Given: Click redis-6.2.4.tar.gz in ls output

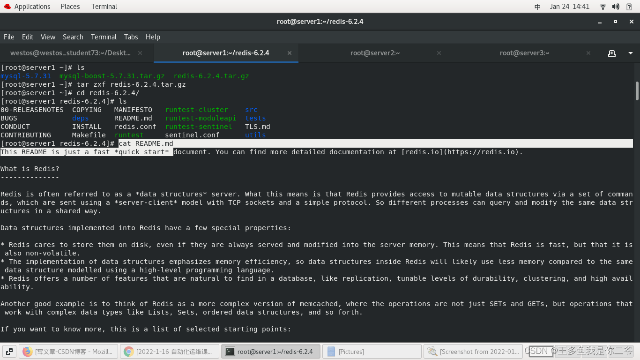Looking at the screenshot, I should (211, 76).
